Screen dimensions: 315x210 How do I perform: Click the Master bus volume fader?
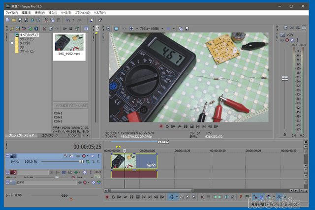[284, 78]
